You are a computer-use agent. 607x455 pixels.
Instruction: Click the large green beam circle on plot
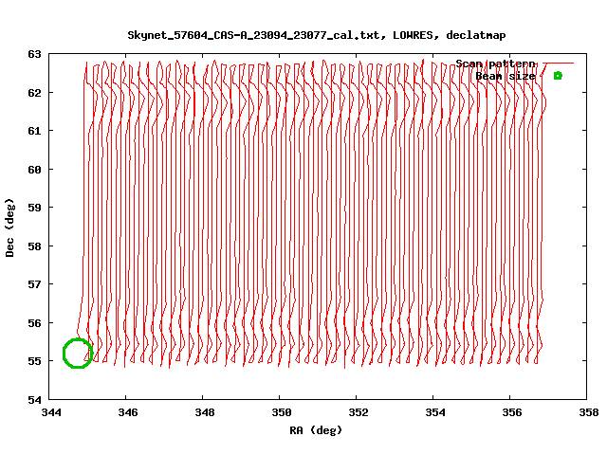pyautogui.click(x=78, y=354)
